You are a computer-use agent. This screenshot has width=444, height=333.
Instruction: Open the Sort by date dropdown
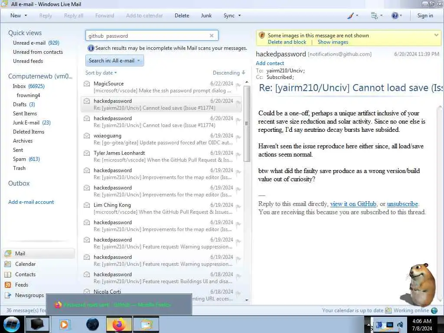(101, 73)
